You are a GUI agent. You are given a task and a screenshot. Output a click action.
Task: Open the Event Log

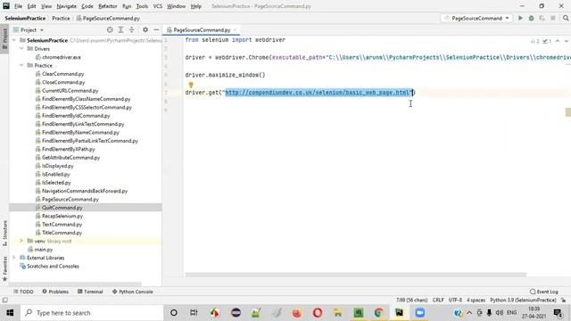point(544,292)
